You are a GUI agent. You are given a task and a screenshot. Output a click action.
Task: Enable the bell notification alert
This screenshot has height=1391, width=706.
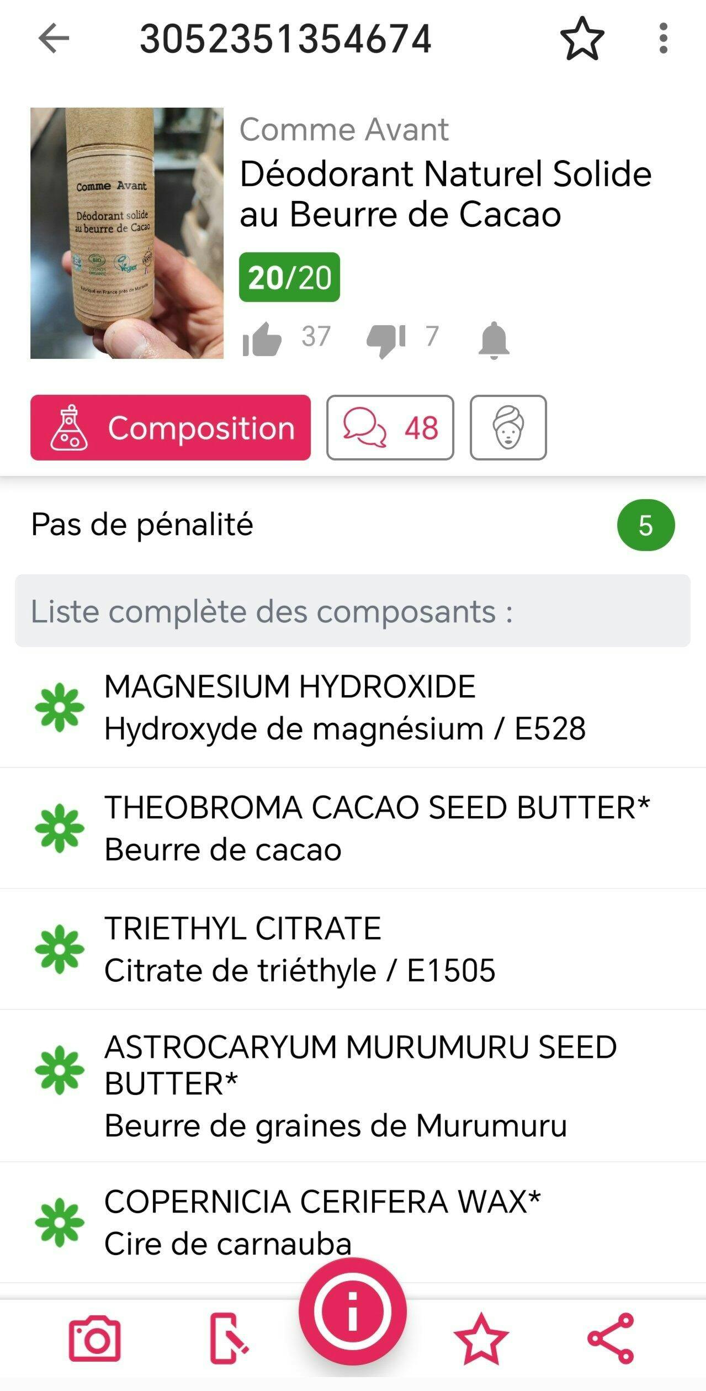493,340
